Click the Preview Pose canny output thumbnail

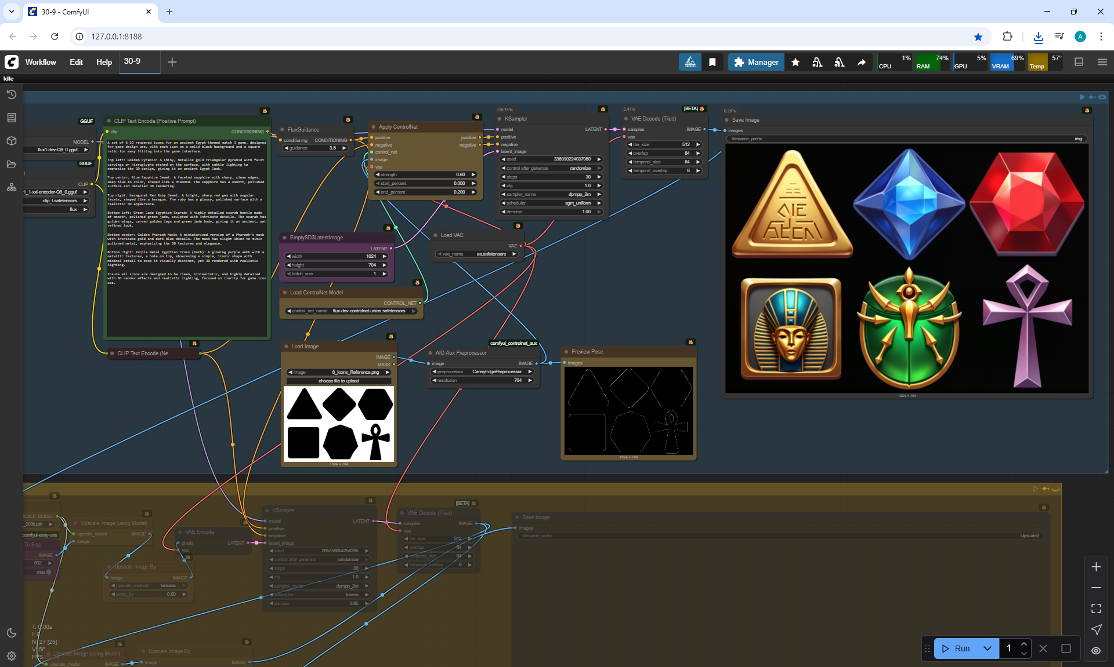pos(628,411)
